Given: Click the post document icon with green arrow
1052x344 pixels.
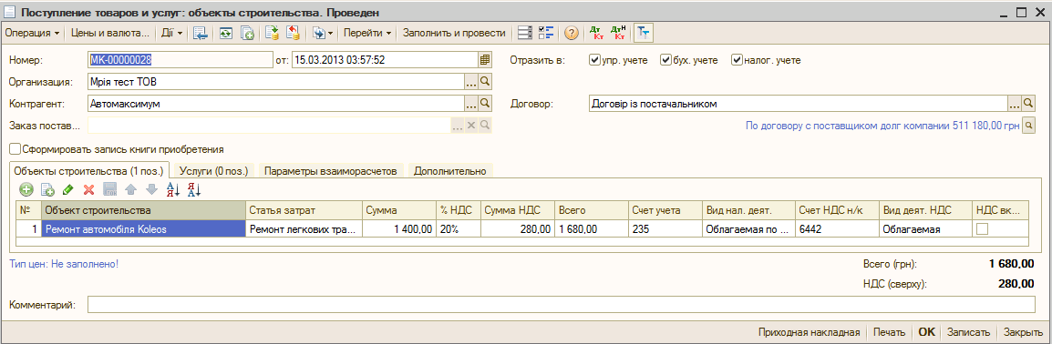Looking at the screenshot, I should 272,32.
